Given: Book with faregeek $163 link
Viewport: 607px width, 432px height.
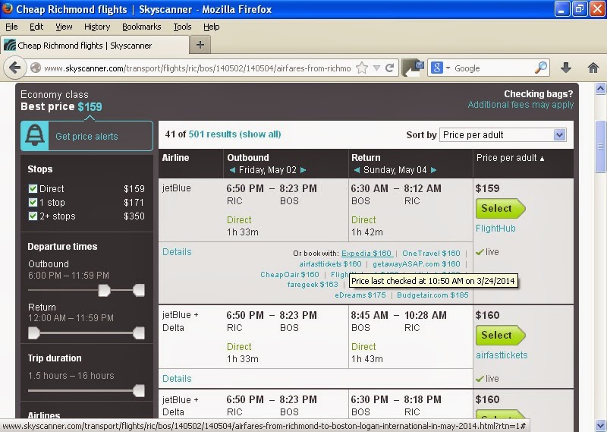Looking at the screenshot, I should coord(313,285).
